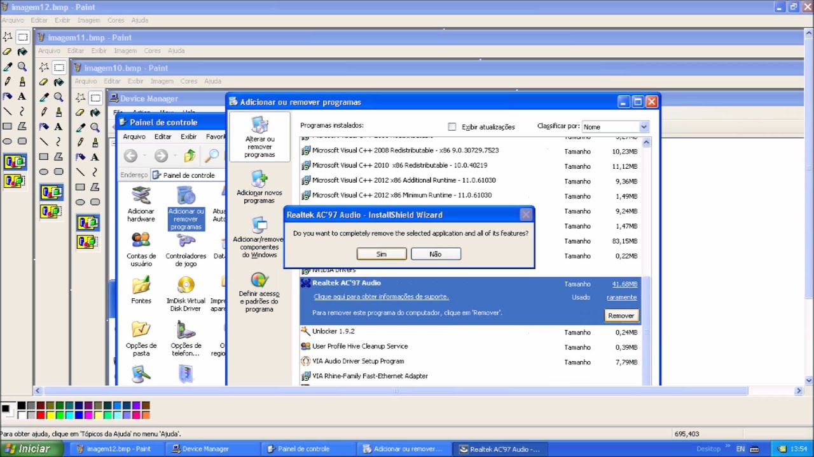Open Exibir menu in Painel de controle
Screen dimensions: 814x457
click(x=188, y=136)
